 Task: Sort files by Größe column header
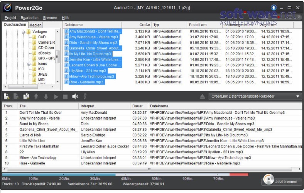[137, 25]
